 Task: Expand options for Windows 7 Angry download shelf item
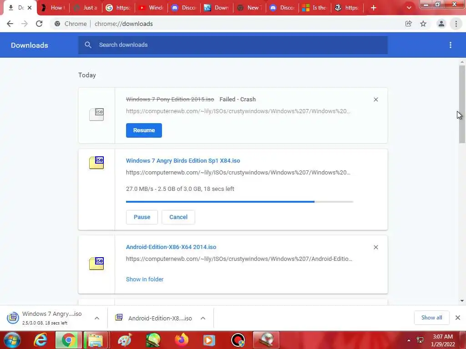point(97,318)
